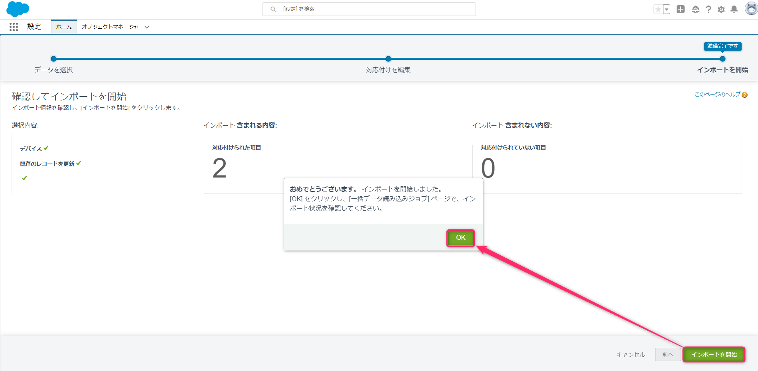758x371 pixels.
Task: Open the オブジェクトマネージャ tab
Action: pyautogui.click(x=110, y=27)
